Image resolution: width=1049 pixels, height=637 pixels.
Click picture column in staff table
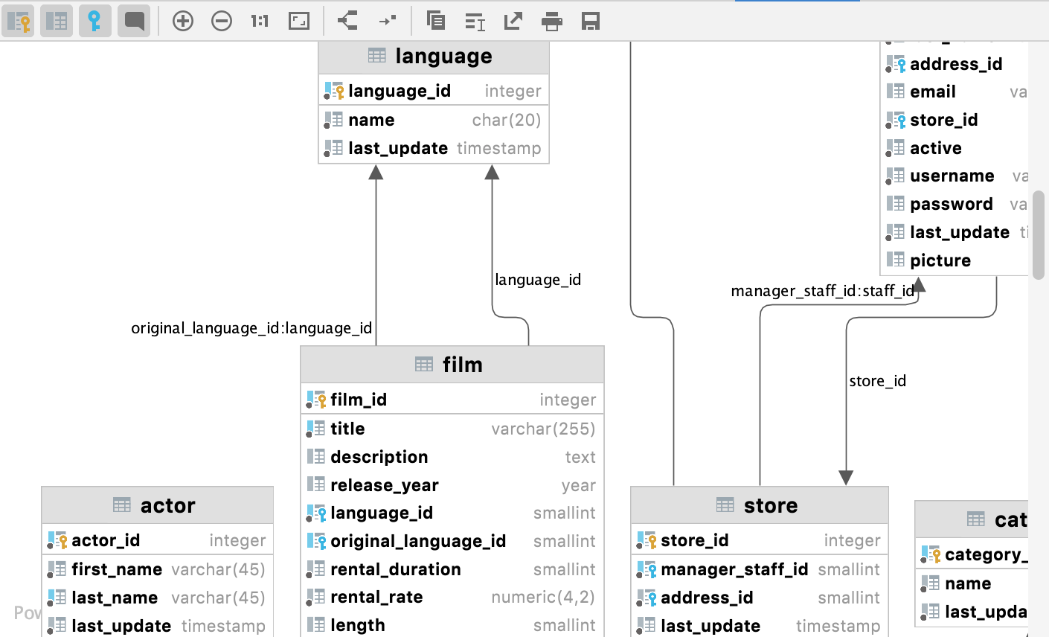coord(955,260)
